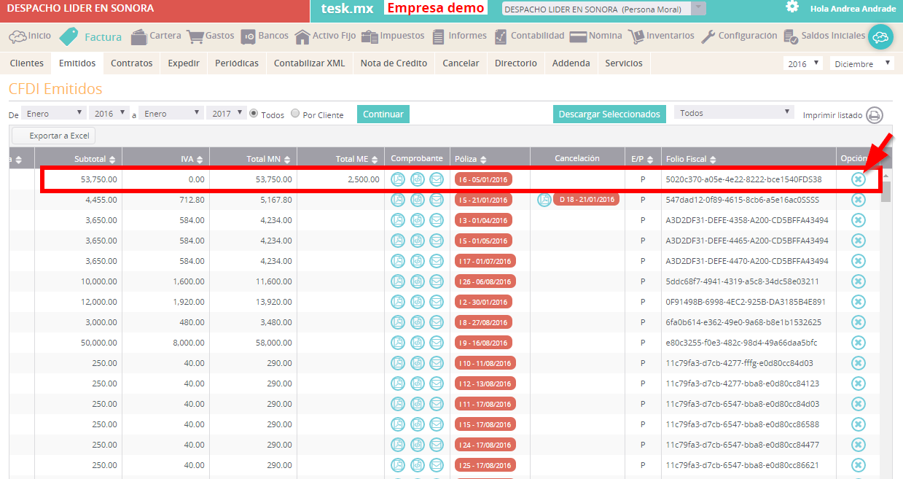Email invoice with póliza I 6 - 05/01/2016
This screenshot has width=903, height=479.
pyautogui.click(x=436, y=179)
